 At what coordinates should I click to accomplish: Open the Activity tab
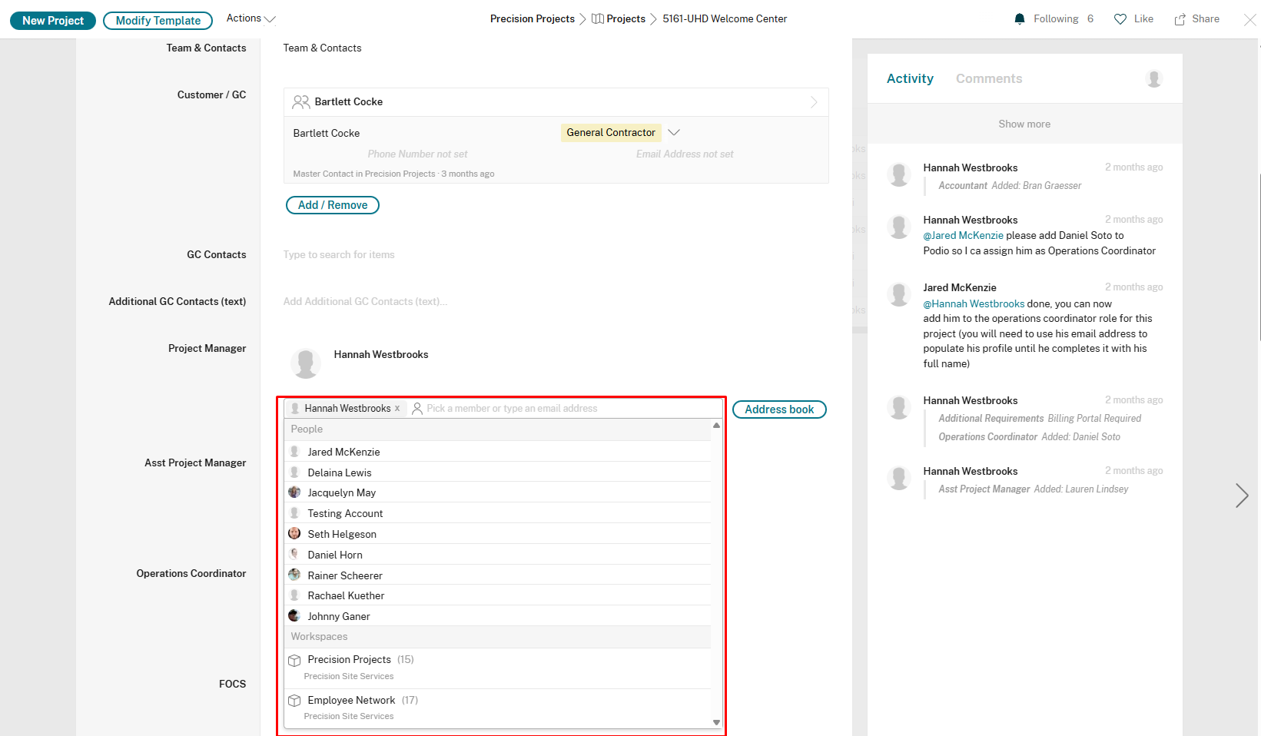910,78
